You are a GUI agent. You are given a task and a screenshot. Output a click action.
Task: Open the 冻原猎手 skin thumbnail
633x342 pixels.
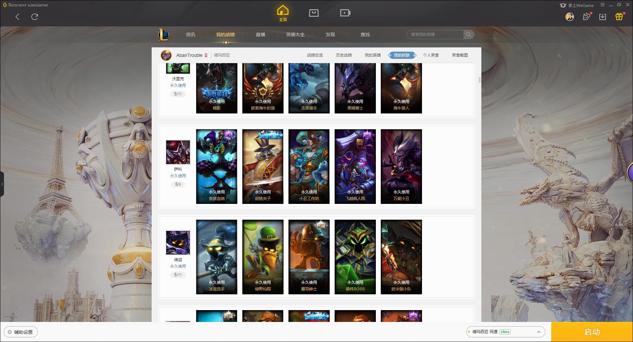tap(309, 88)
